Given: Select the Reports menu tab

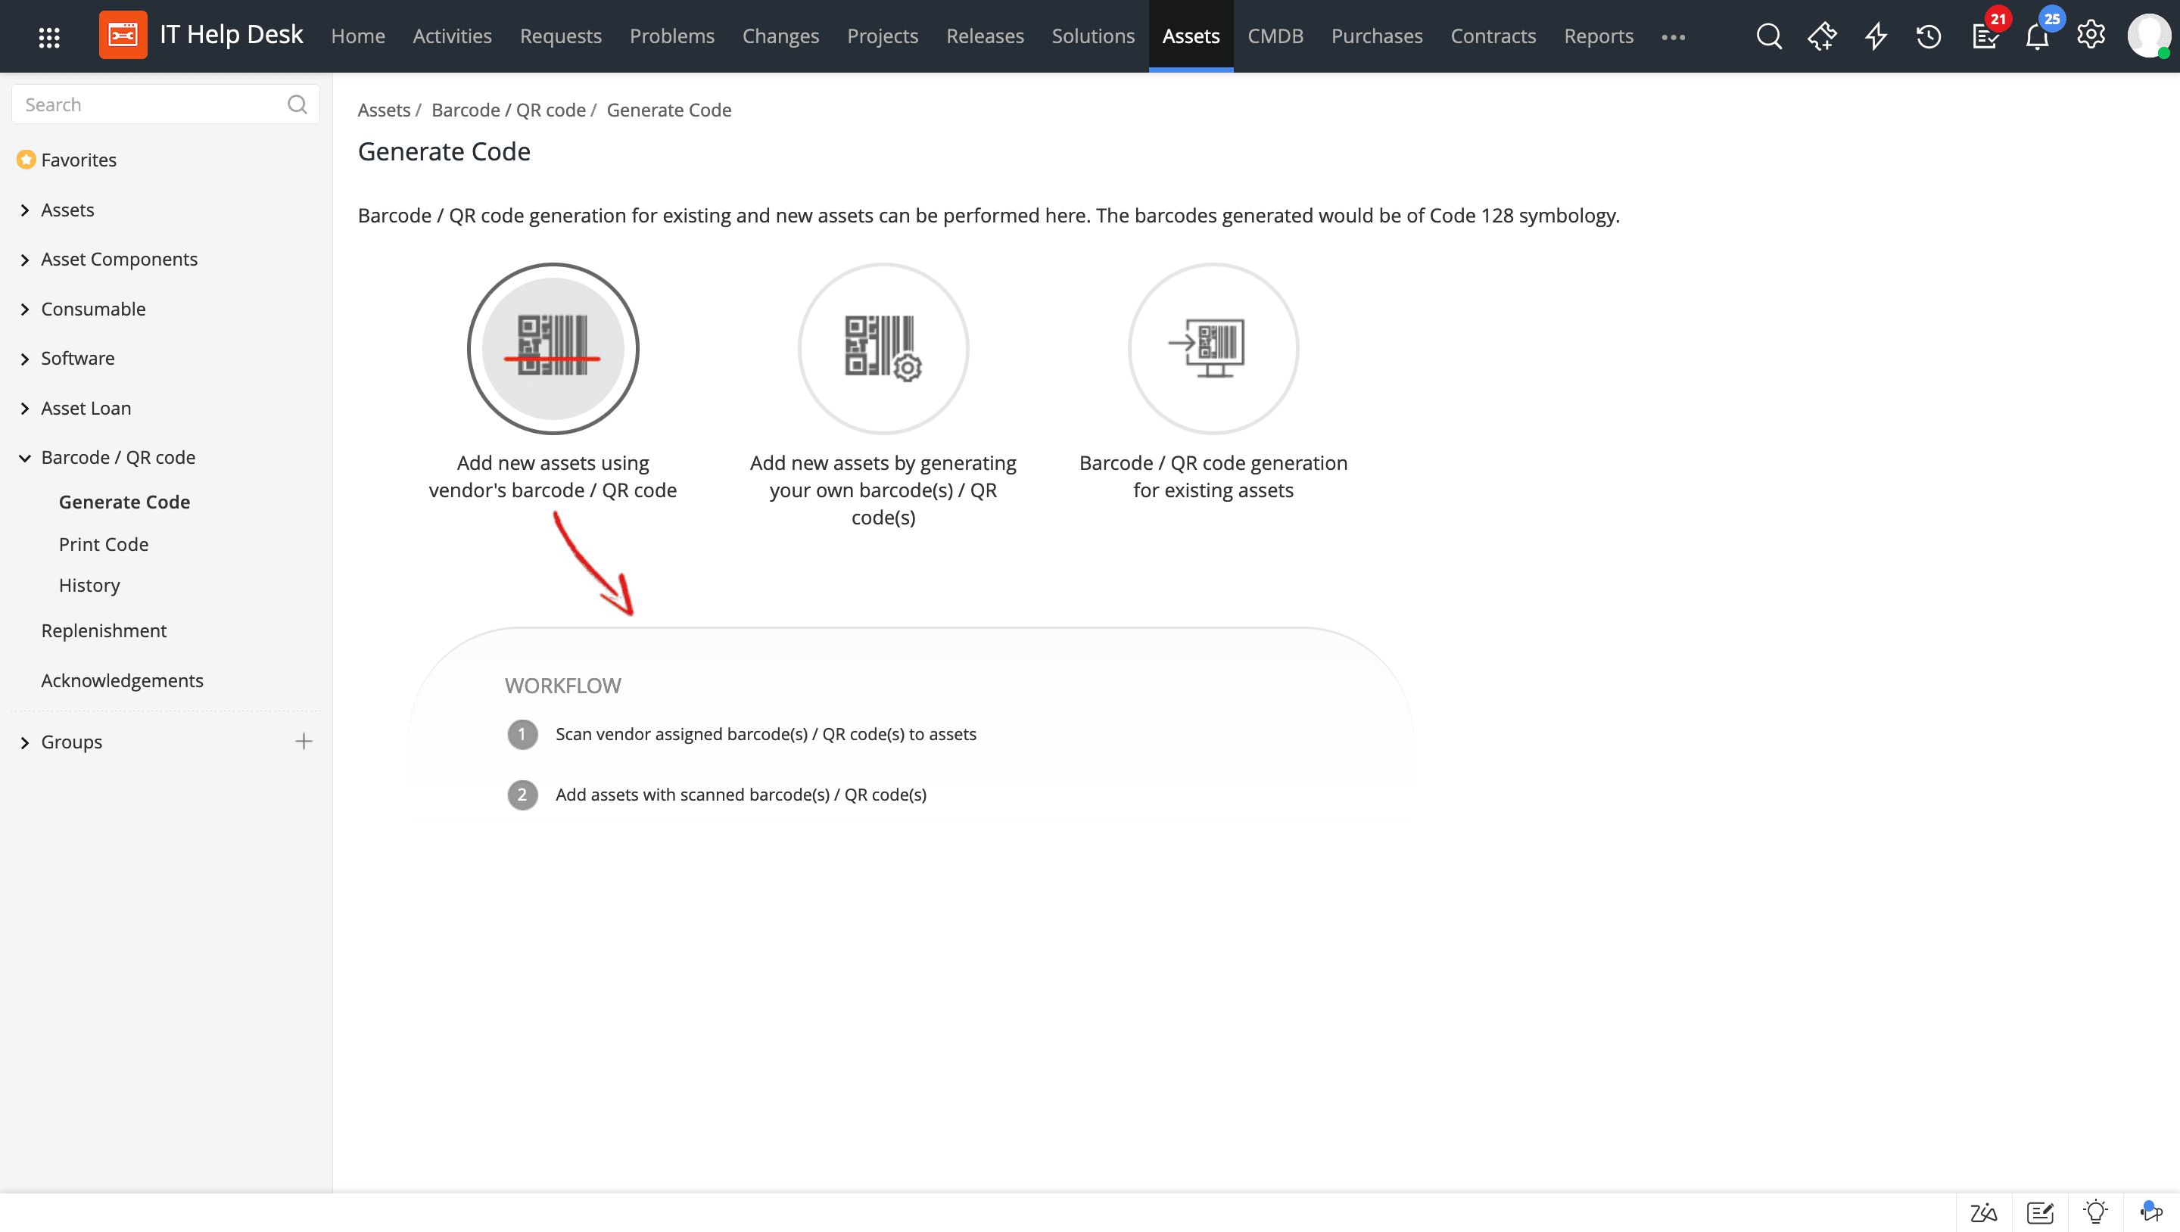Looking at the screenshot, I should point(1599,36).
